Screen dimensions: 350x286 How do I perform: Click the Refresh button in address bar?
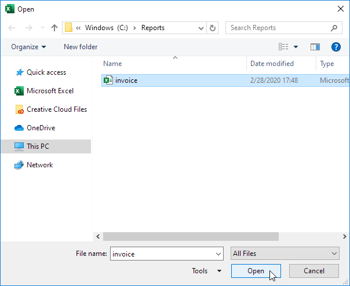[x=213, y=28]
